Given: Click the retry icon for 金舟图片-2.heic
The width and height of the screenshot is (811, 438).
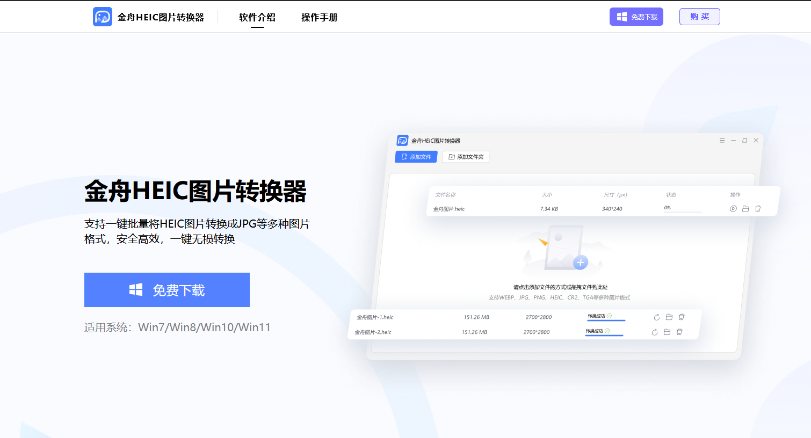Looking at the screenshot, I should coord(654,332).
